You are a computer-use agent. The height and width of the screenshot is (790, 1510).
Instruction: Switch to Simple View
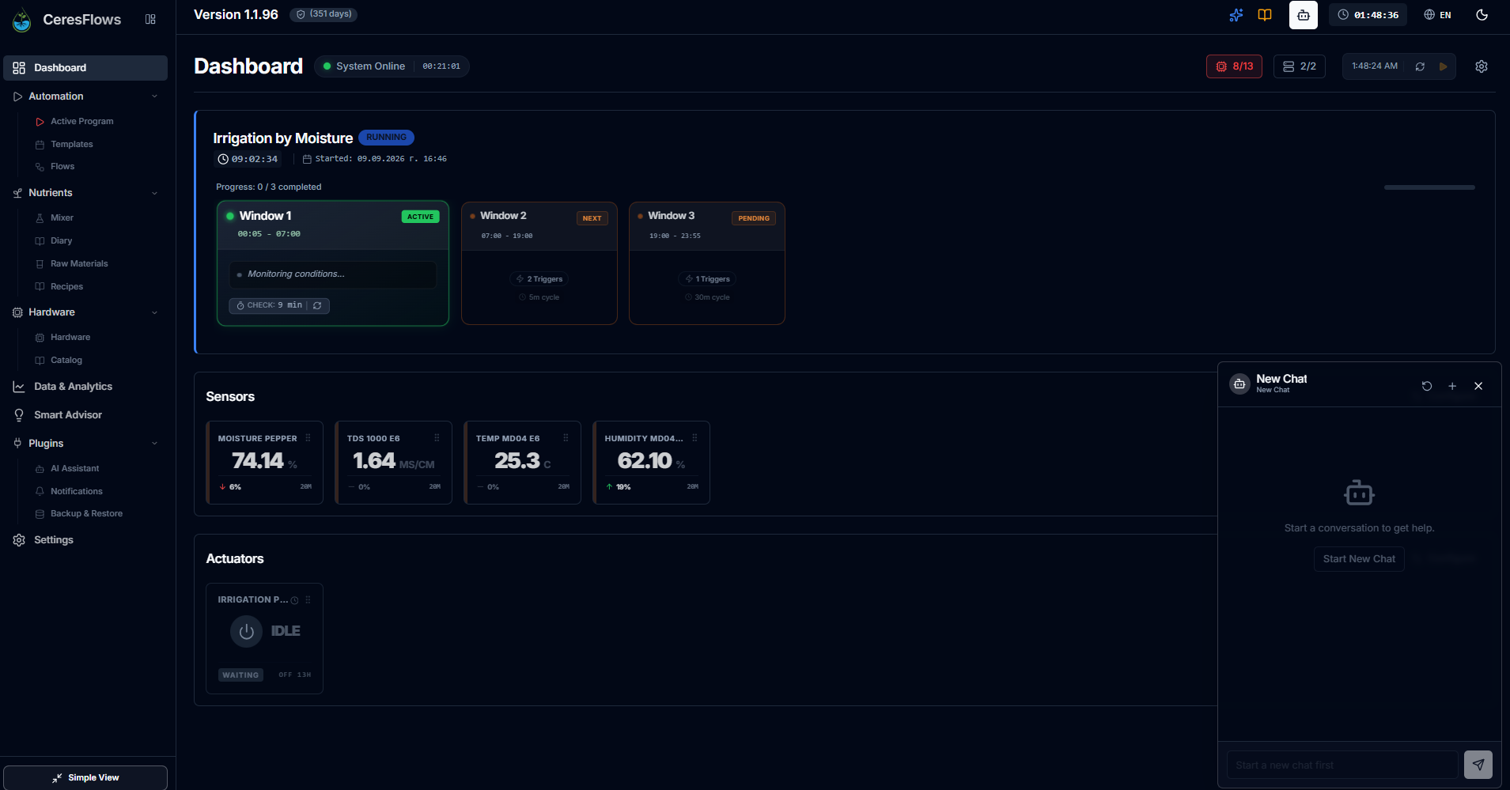coord(85,778)
